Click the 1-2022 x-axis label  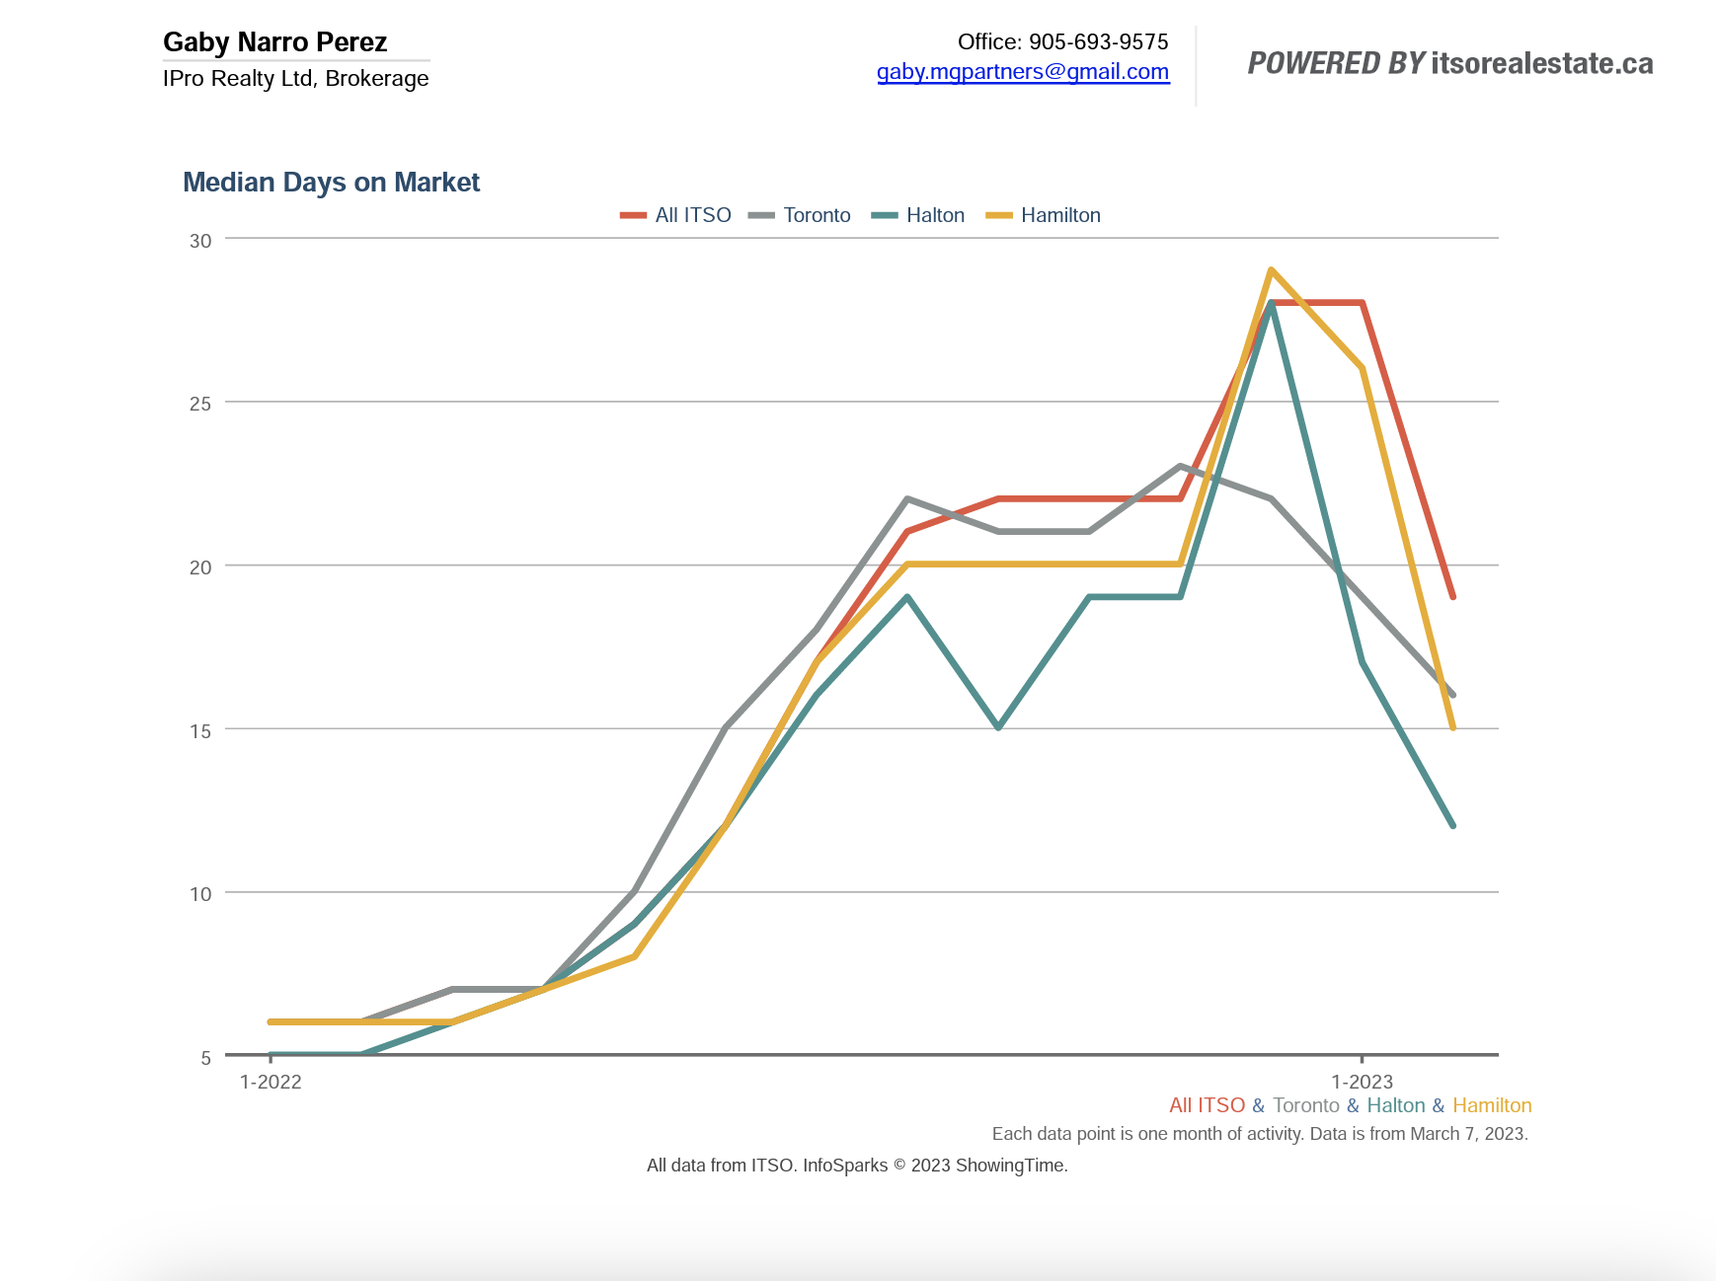click(271, 1082)
